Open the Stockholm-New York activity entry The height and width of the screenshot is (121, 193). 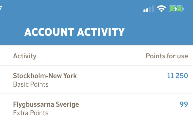[45, 76]
